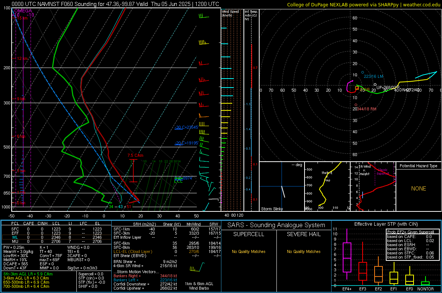
Task: Click the PW = 0.25in value
Action: [14, 247]
